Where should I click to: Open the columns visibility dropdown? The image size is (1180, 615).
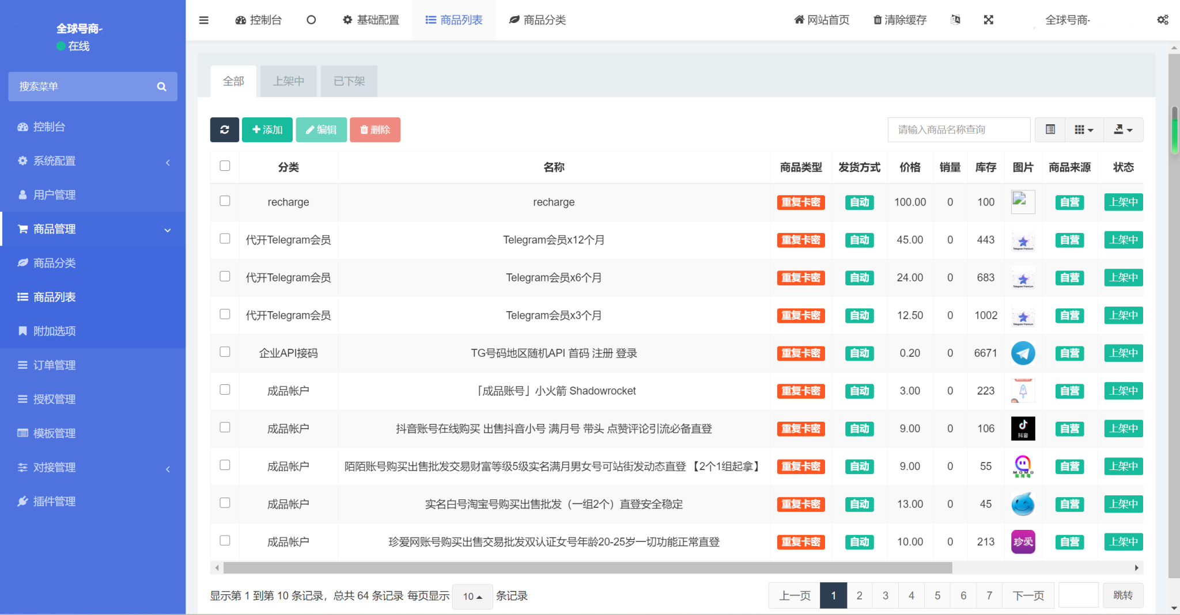1084,130
